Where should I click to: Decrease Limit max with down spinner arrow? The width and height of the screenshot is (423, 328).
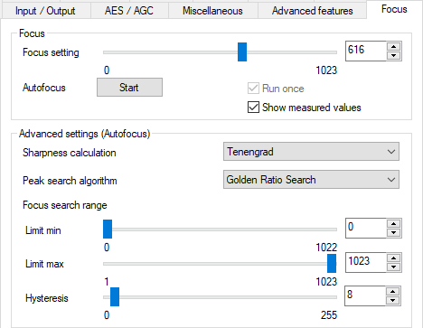[393, 267]
